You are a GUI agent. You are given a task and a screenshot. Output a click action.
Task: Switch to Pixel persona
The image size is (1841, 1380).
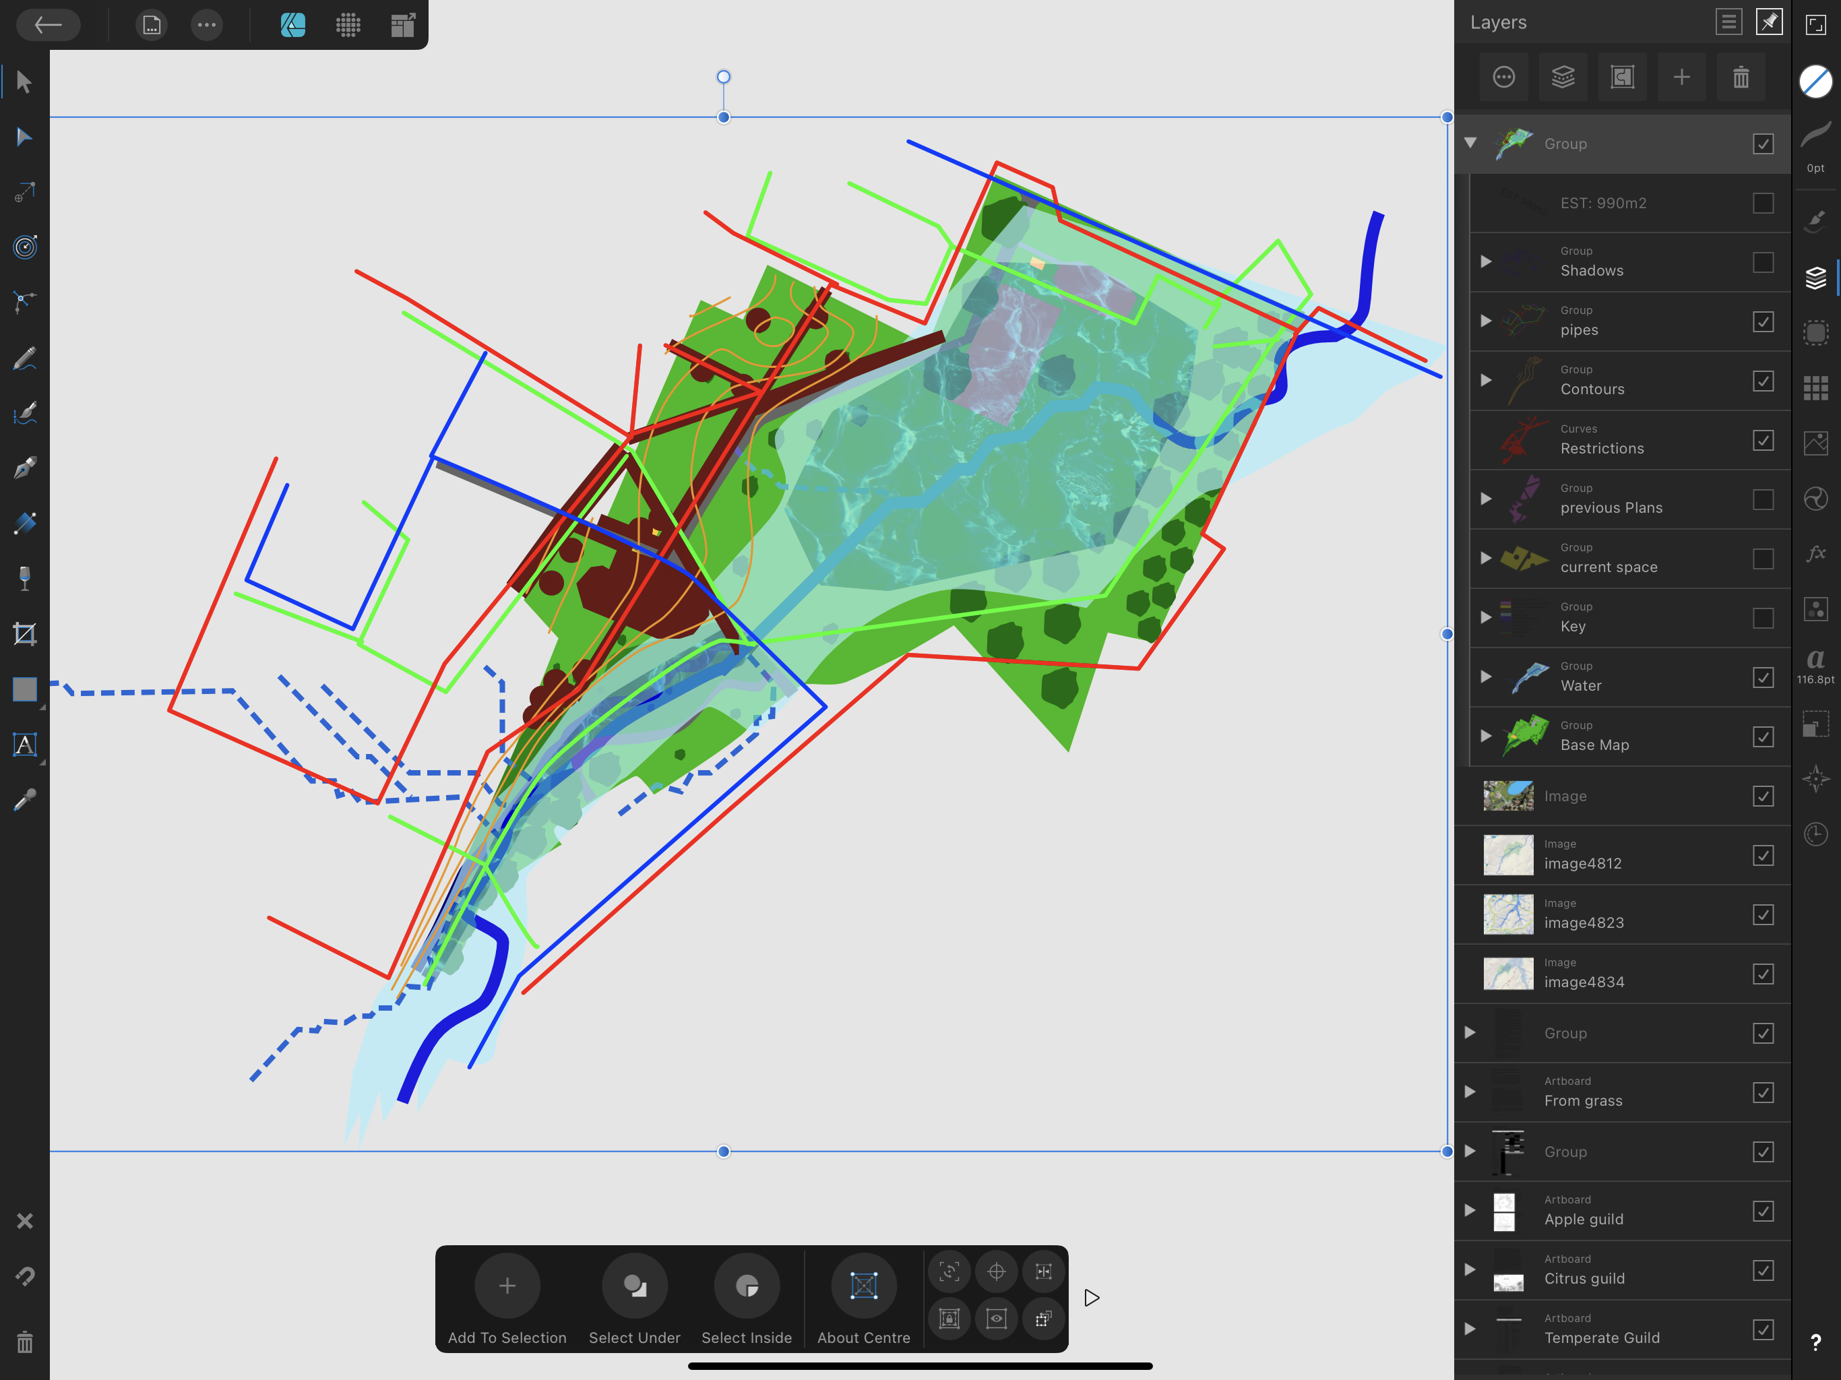(348, 25)
